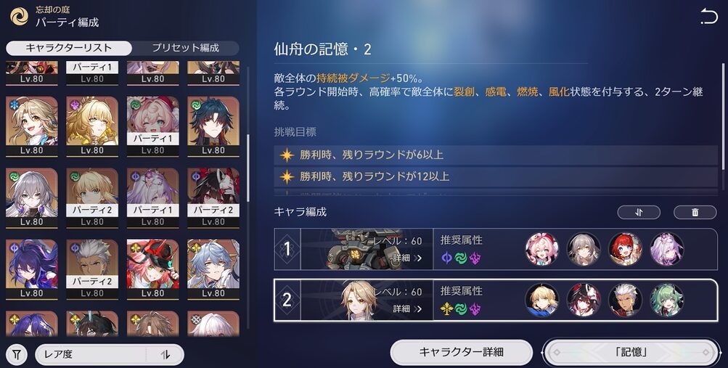This screenshot has width=728, height=368.
Task: Select team slot number 2 row
Action: click(496, 300)
